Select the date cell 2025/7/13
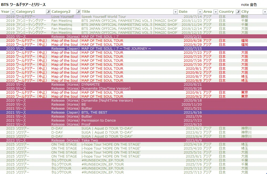 click(x=192, y=172)
